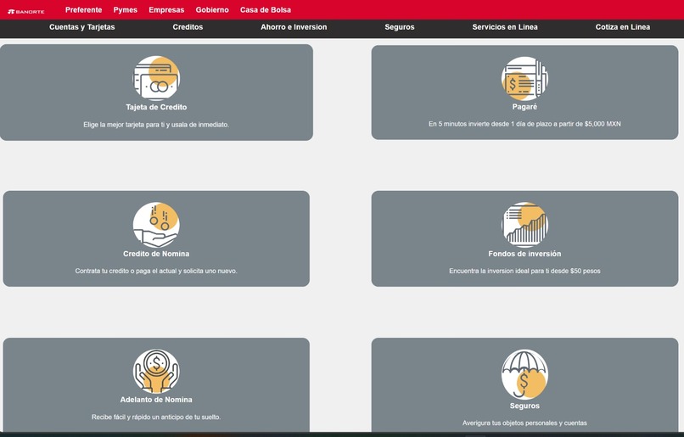Image resolution: width=684 pixels, height=437 pixels.
Task: Open the Fondos de inversión title link
Action: (x=524, y=254)
